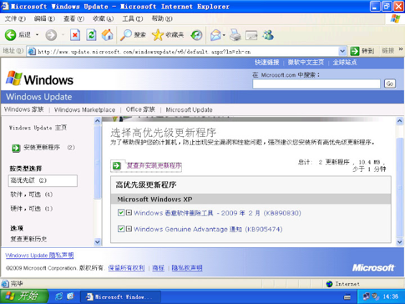Click 全球站点 link
405x304 pixels.
(x=345, y=62)
